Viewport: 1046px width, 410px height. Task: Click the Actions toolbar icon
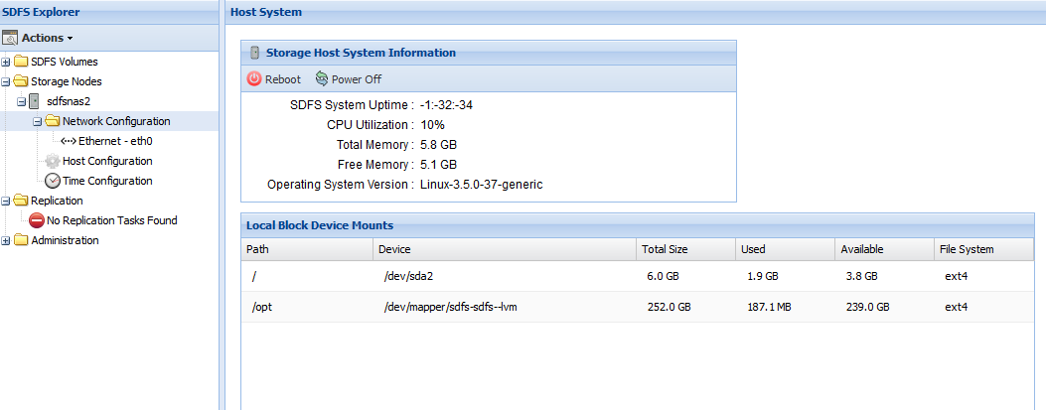click(x=11, y=38)
